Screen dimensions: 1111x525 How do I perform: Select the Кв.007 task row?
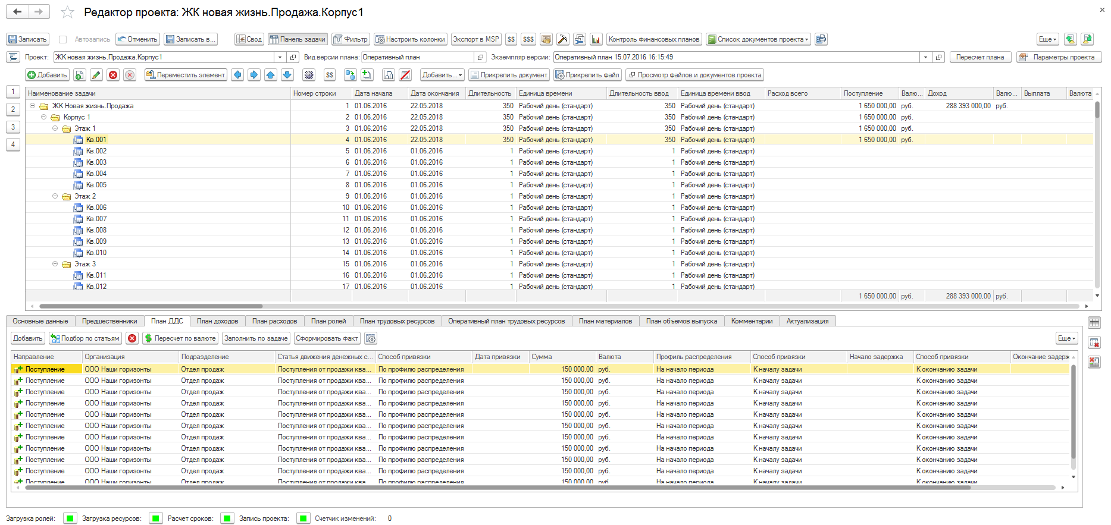559,219
